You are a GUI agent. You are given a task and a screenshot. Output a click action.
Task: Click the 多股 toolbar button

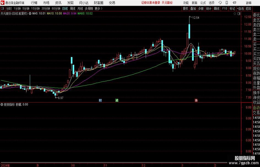click(x=201, y=9)
